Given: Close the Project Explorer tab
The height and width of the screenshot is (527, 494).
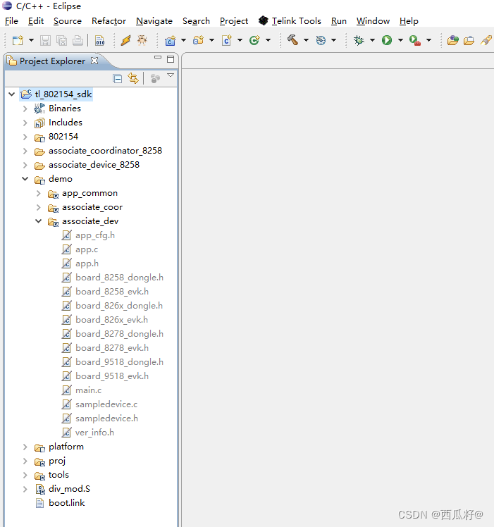Looking at the screenshot, I should 94,61.
